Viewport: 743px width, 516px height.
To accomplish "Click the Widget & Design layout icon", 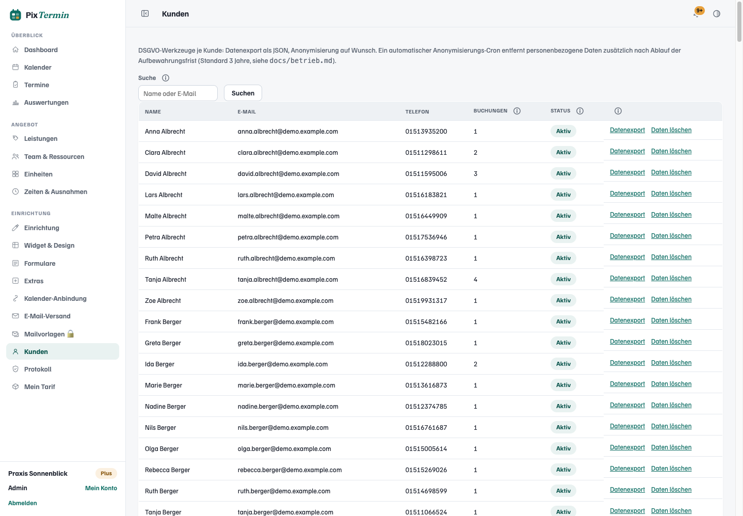I will pos(15,245).
